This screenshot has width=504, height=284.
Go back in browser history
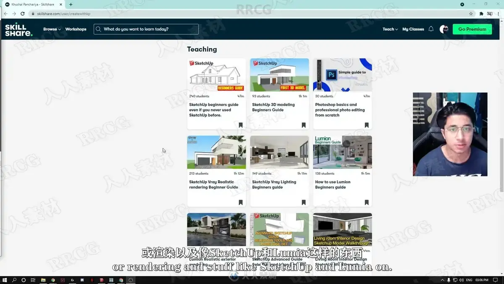click(x=5, y=13)
